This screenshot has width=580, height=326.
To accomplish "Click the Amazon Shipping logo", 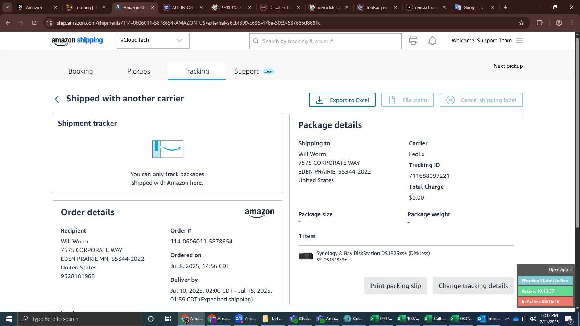I will [x=77, y=41].
